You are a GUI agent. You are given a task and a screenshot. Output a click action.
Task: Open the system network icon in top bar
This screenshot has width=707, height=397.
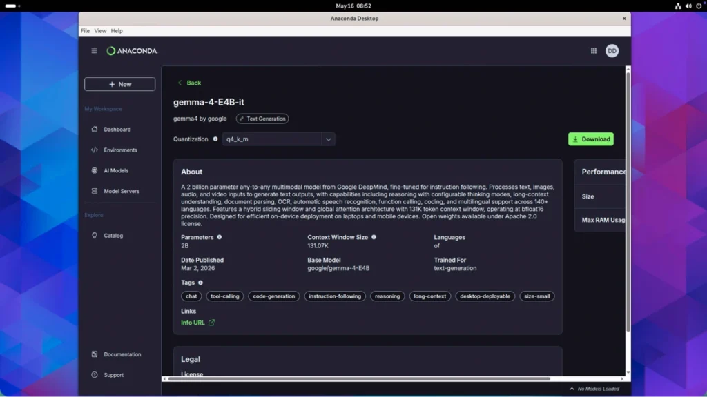coord(678,6)
